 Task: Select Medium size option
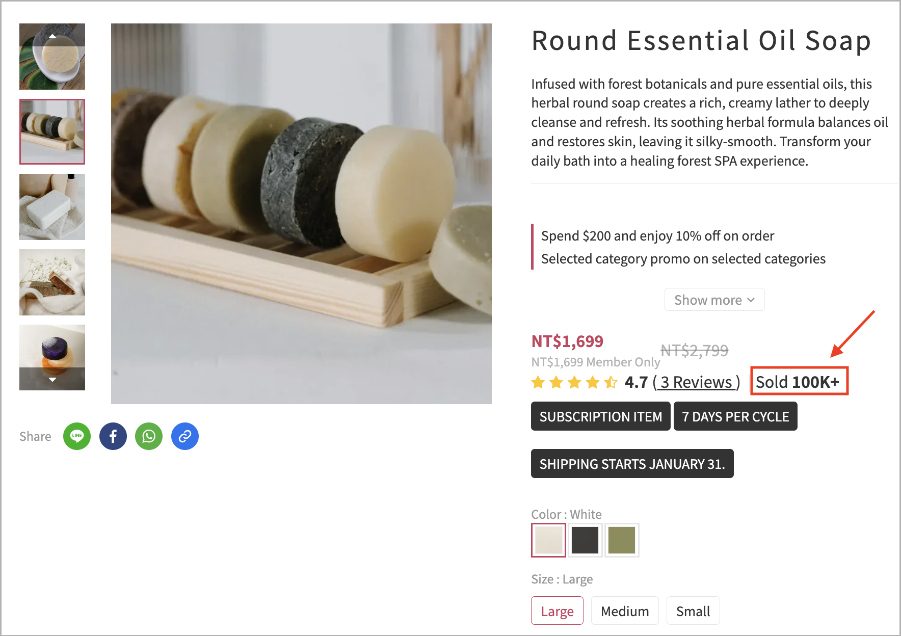(625, 611)
